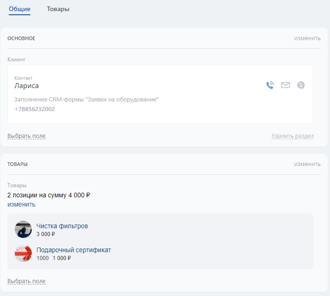Open chat with the speech bubble icon

click(301, 85)
